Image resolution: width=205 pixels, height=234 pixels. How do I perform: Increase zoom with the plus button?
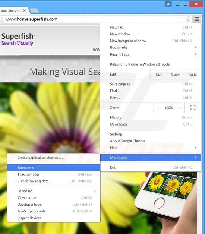pyautogui.click(x=179, y=108)
